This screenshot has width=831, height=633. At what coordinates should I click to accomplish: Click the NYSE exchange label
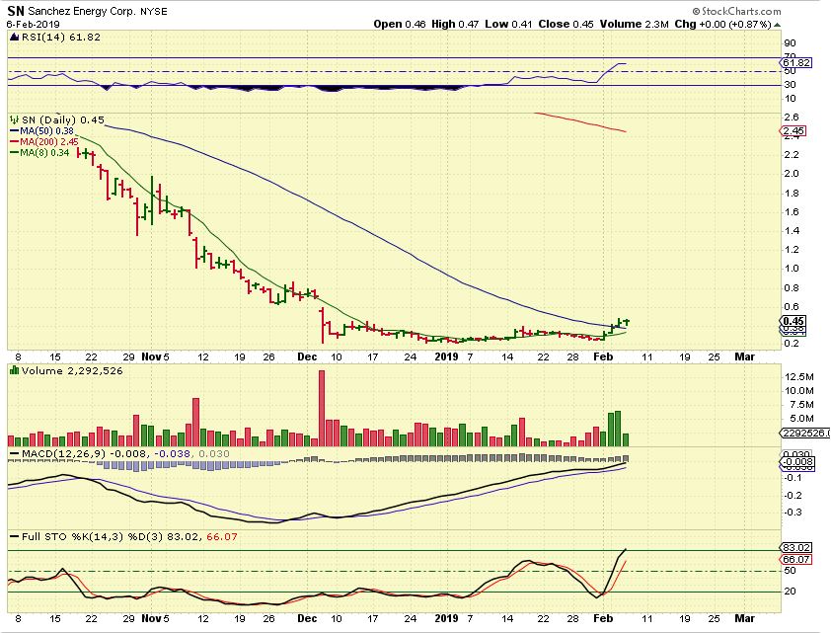click(154, 11)
